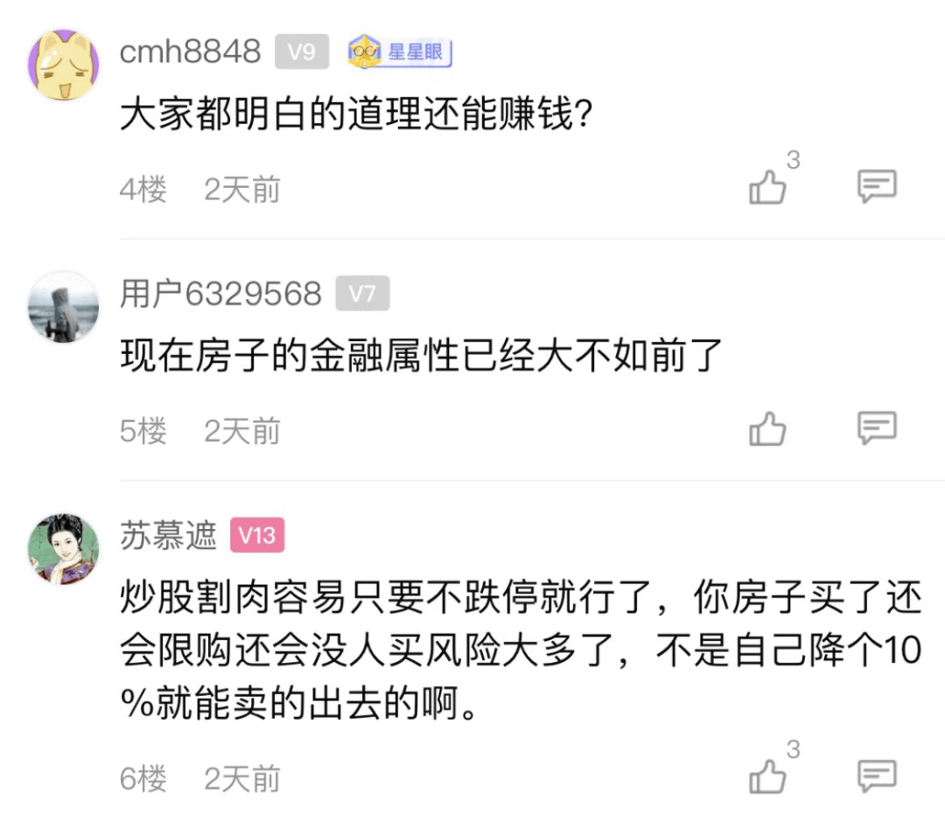Open 用户6329568's profile avatar
The width and height of the screenshot is (945, 828).
coord(64,306)
